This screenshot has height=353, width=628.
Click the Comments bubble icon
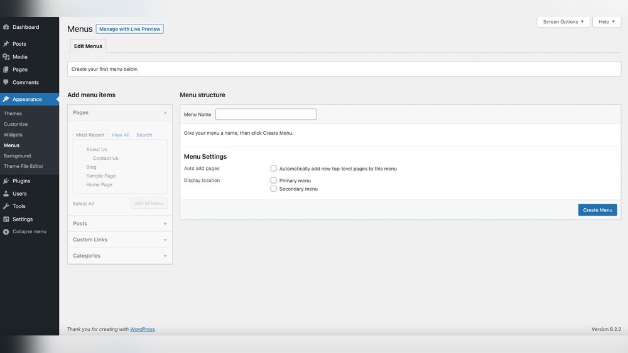[6, 82]
